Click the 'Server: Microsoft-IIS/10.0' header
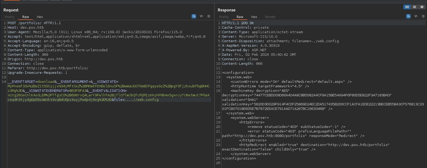 250,37
